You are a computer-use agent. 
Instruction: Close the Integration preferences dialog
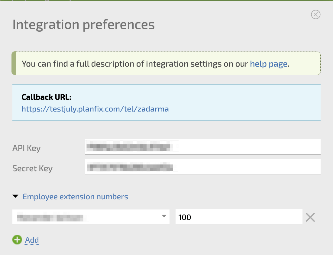pos(315,14)
